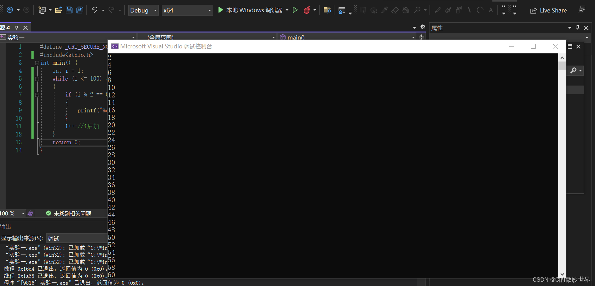
Task: Close the 属性 properties panel
Action: pyautogui.click(x=586, y=28)
